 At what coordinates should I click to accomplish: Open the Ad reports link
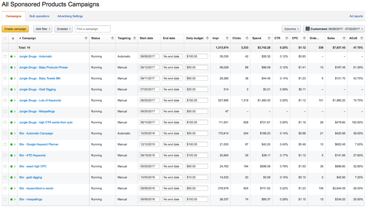[x=356, y=16]
